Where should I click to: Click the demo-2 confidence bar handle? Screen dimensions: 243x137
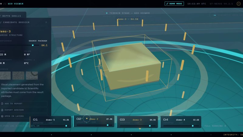pos(108,125)
